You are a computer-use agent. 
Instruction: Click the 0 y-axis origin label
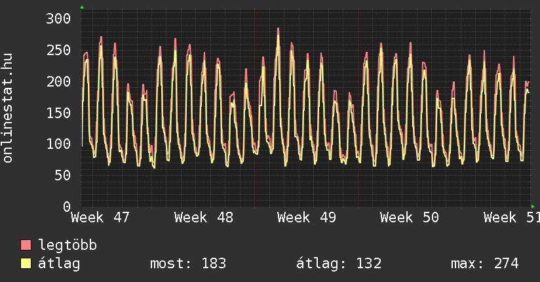(66, 207)
